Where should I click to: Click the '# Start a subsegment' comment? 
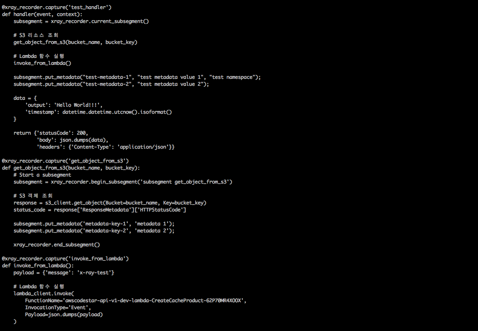tap(42, 175)
